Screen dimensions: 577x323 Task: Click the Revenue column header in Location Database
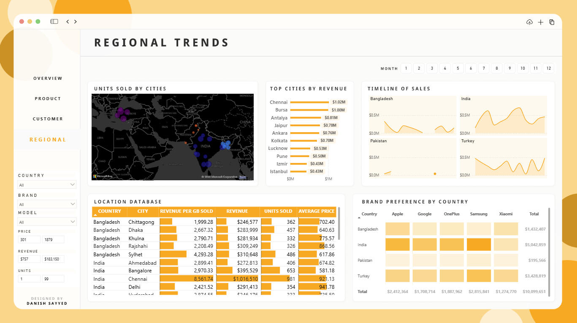(x=237, y=212)
